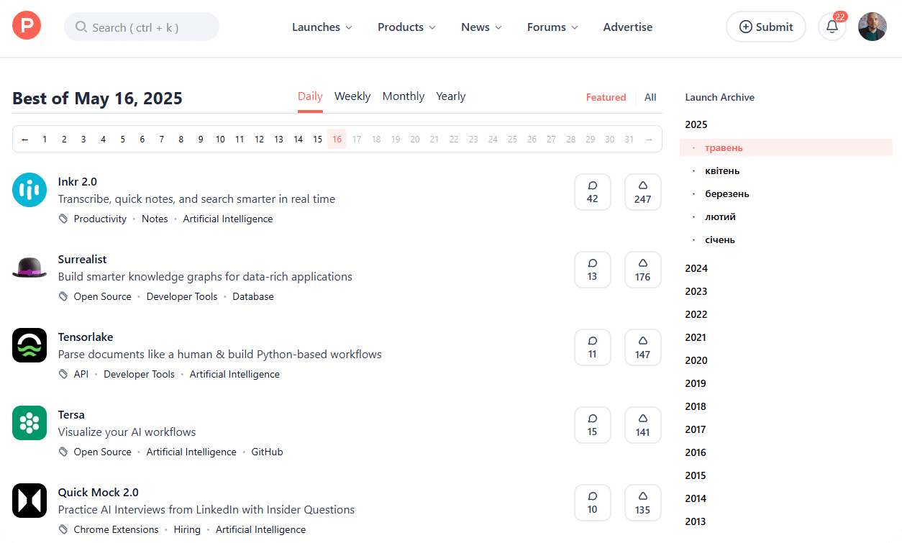This screenshot has width=902, height=543.
Task: Switch the list to All launches
Action: click(650, 97)
